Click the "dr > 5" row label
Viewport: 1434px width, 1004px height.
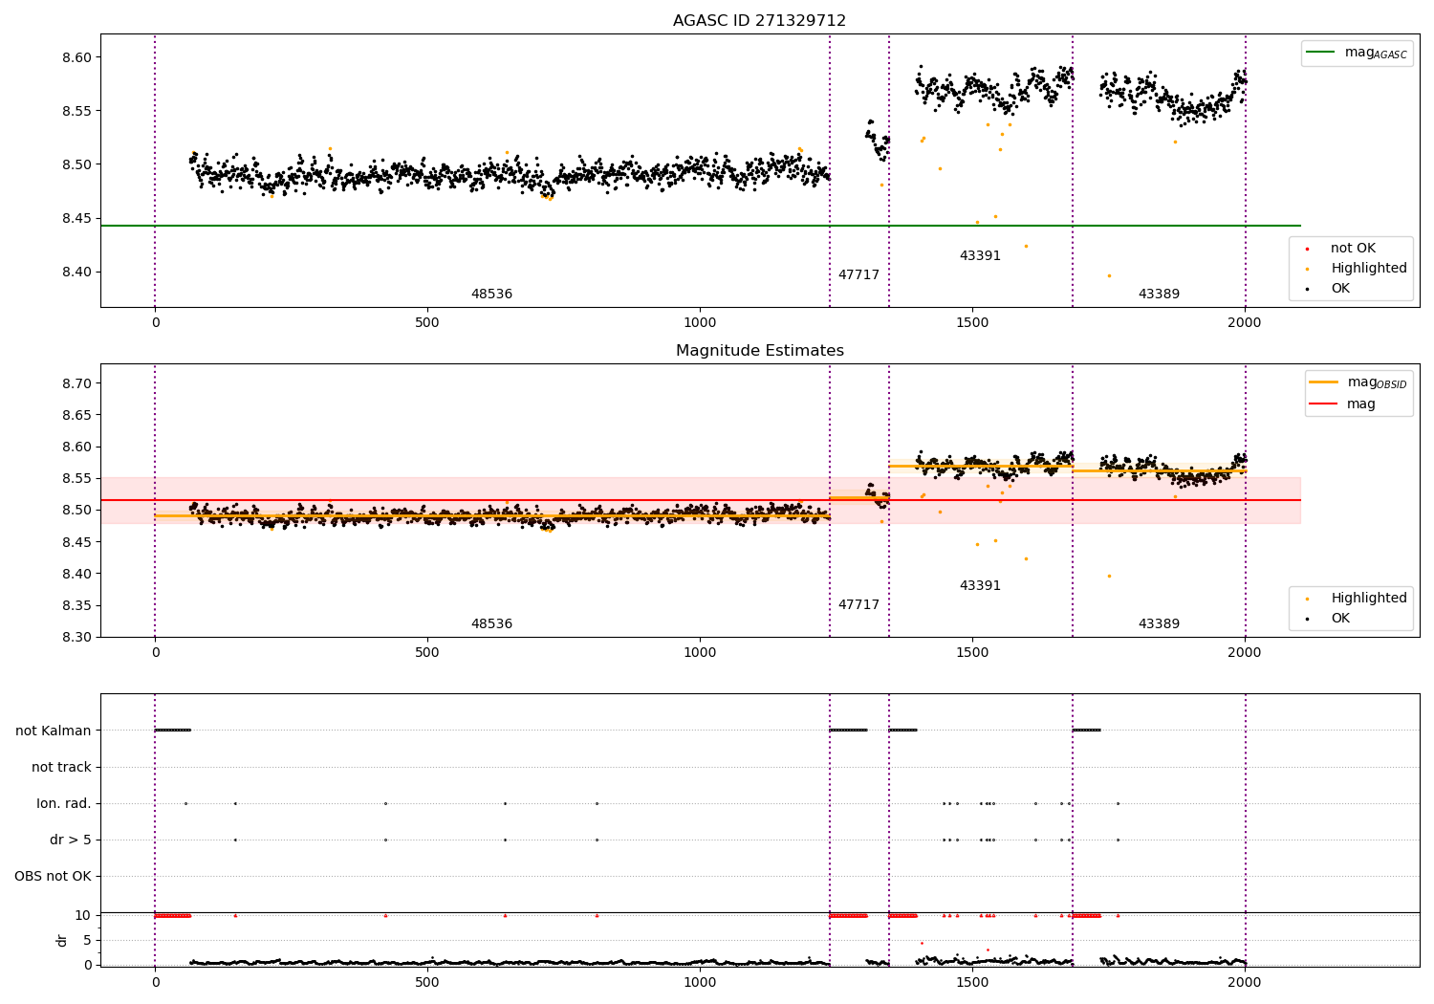71,840
